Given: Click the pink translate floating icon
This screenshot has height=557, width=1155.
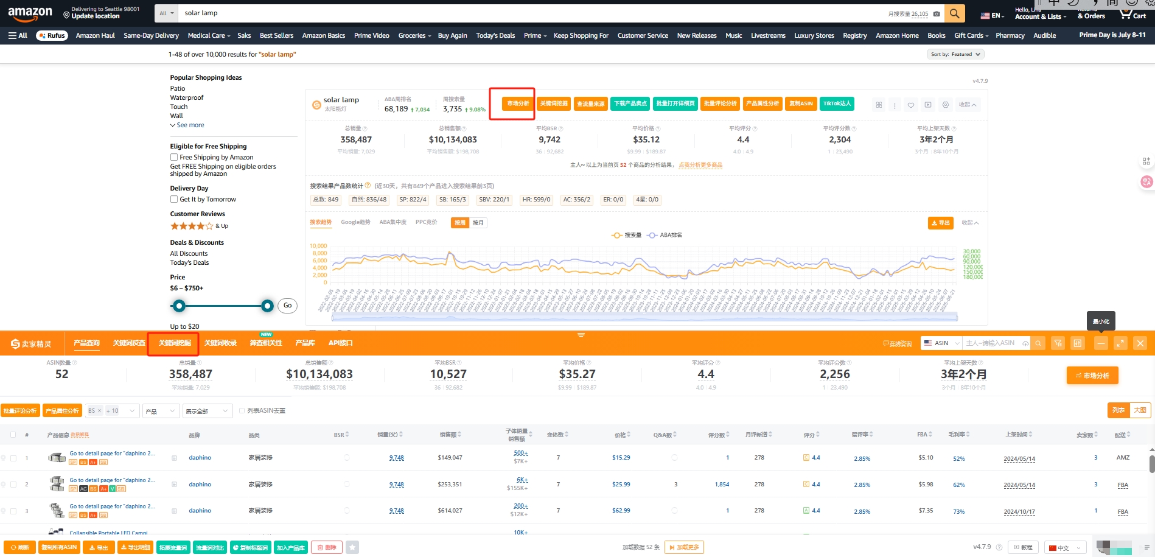Looking at the screenshot, I should pyautogui.click(x=1146, y=181).
